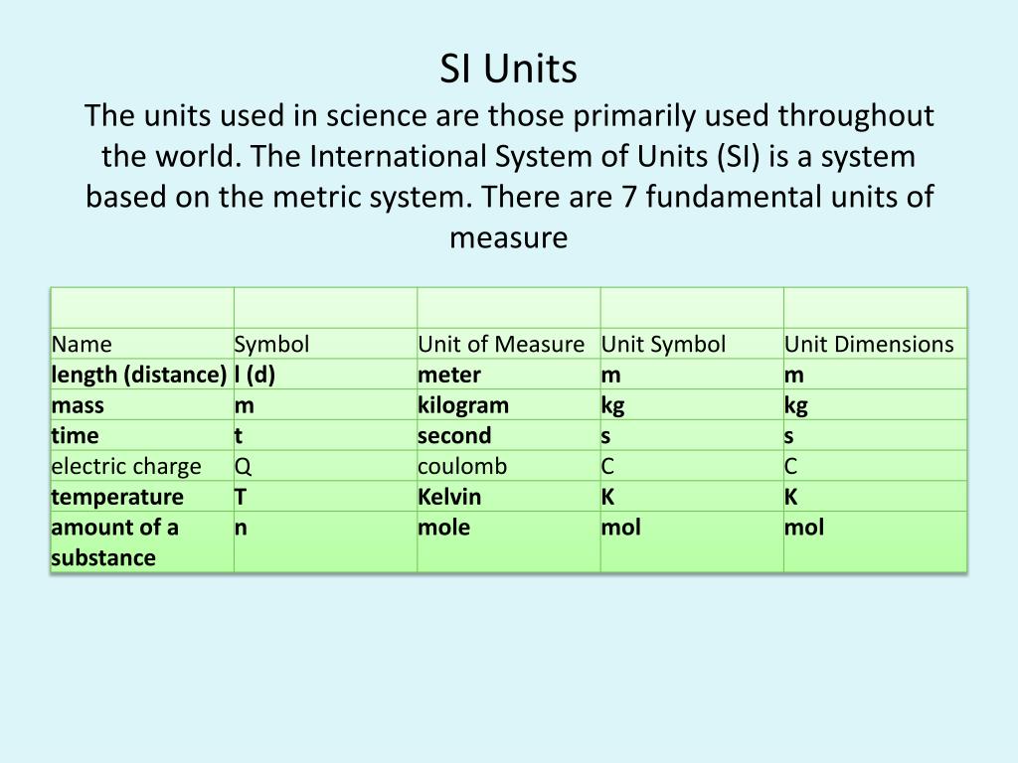The height and width of the screenshot is (763, 1018).
Task: Select the 'amount of a substance' cell
Action: (x=142, y=541)
